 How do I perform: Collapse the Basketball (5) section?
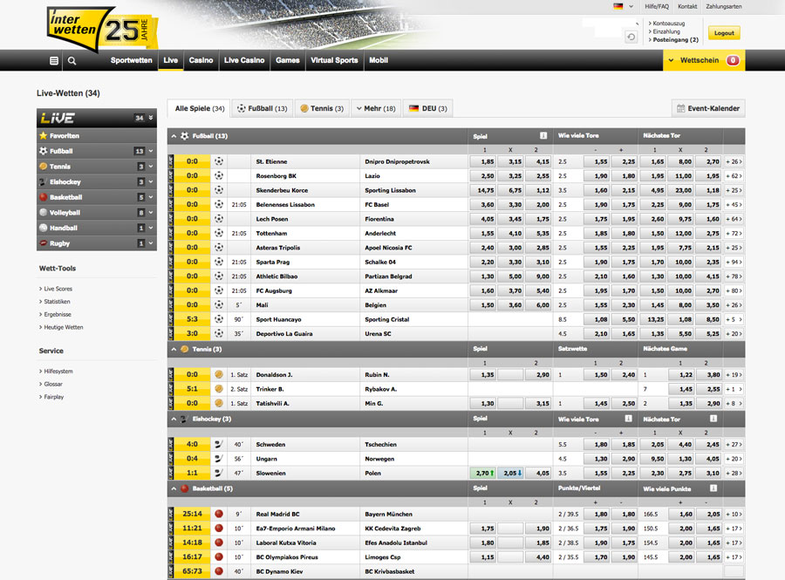tap(174, 488)
